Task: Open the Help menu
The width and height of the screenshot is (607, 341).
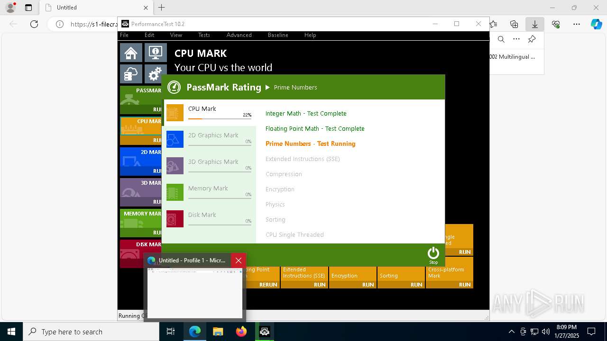Action: (310, 35)
